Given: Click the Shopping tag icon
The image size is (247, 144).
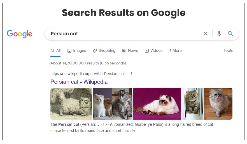Looking at the screenshot, I should pyautogui.click(x=95, y=51).
